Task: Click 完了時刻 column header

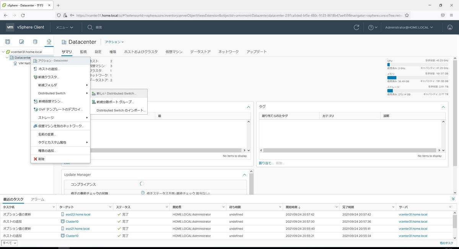Action: [348, 207]
